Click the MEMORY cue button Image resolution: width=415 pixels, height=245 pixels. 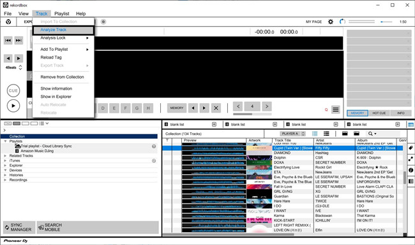pyautogui.click(x=177, y=108)
